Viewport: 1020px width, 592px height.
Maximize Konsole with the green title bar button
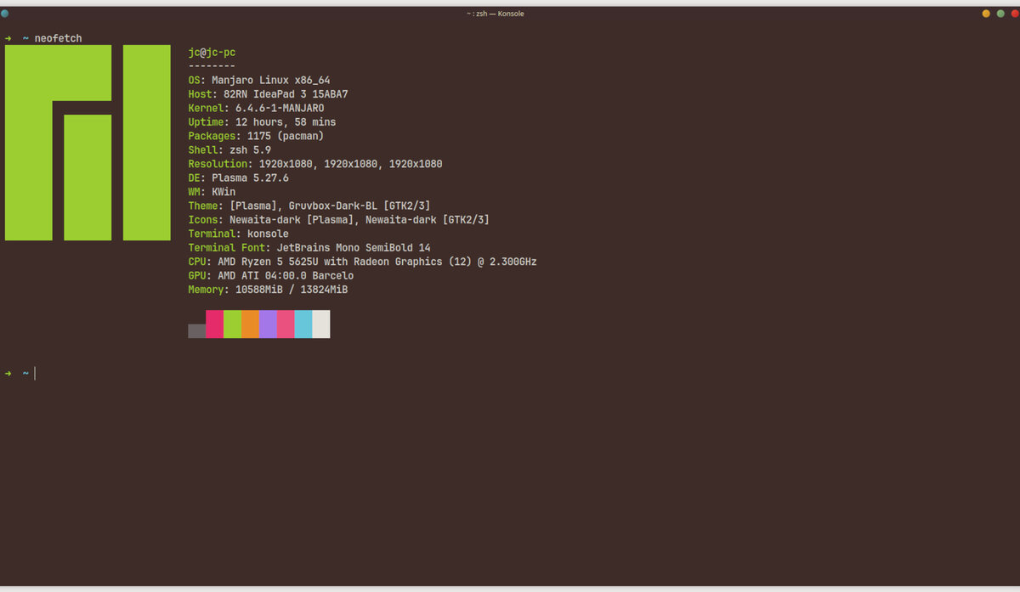click(1000, 14)
